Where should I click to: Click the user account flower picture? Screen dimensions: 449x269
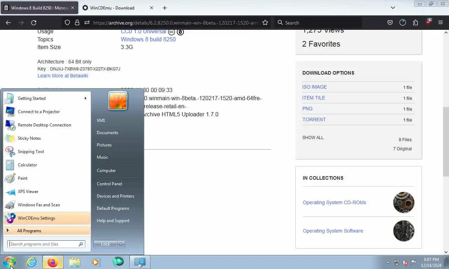click(118, 101)
